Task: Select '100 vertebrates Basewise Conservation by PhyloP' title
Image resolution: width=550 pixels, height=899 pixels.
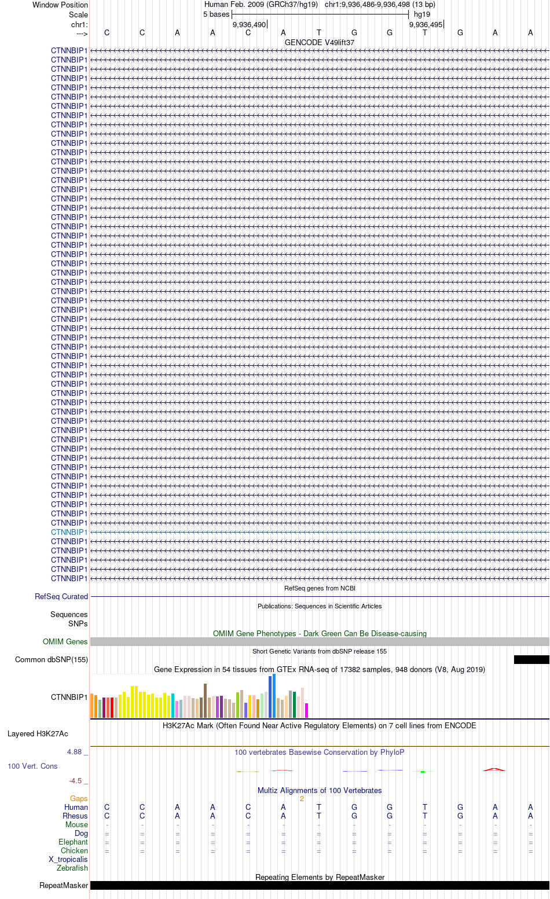Action: tap(320, 752)
